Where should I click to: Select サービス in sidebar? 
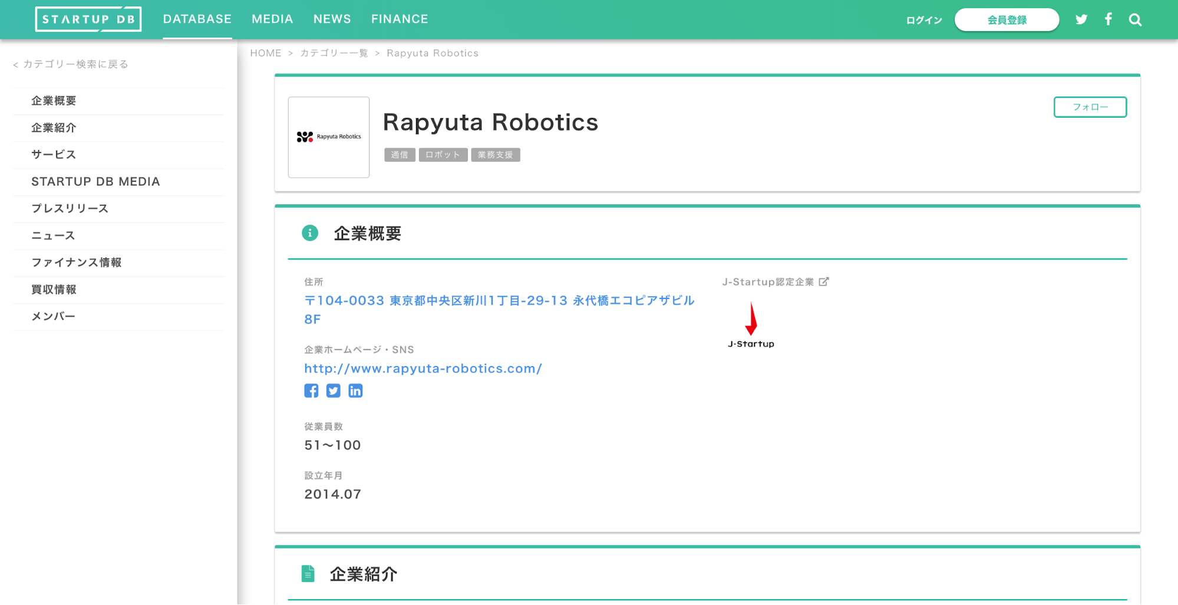(118, 155)
